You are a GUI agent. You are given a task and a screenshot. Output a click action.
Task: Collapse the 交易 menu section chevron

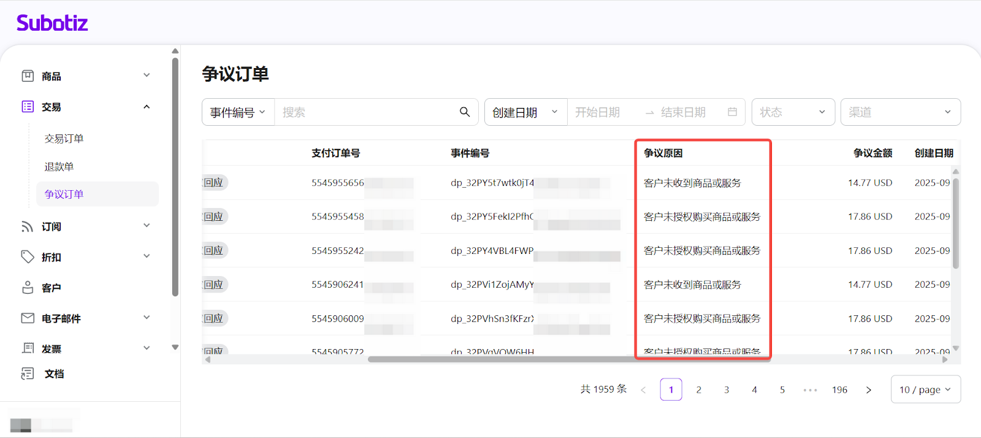pos(147,107)
